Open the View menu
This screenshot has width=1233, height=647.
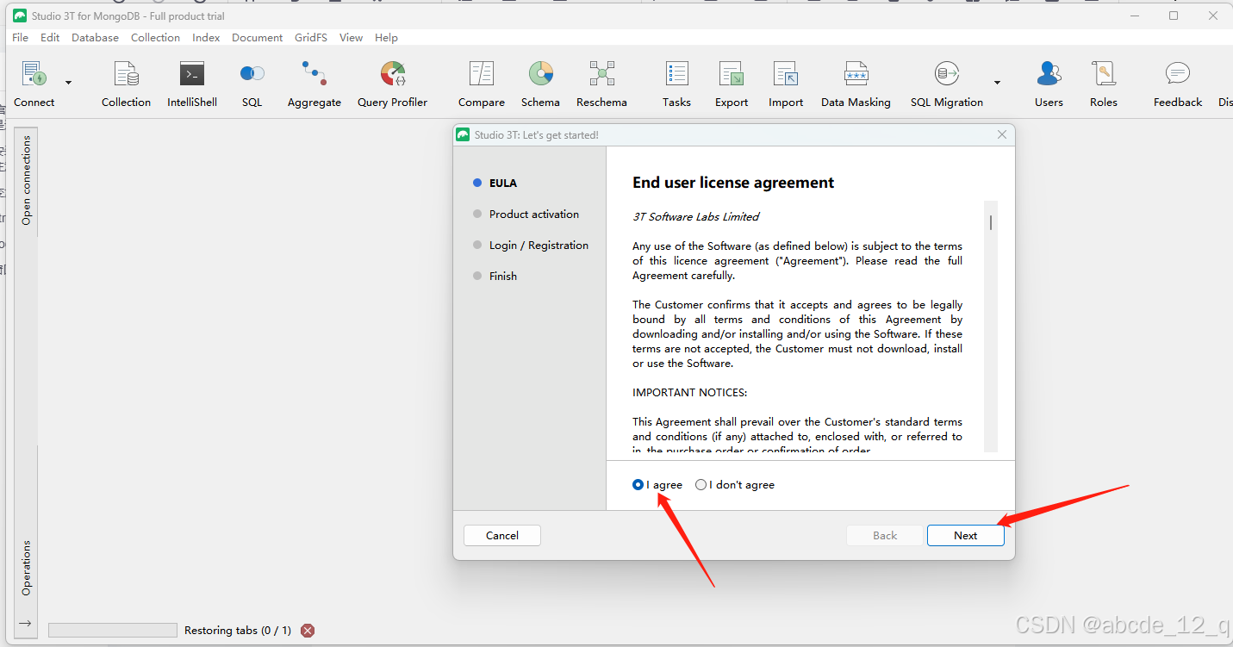(x=351, y=38)
